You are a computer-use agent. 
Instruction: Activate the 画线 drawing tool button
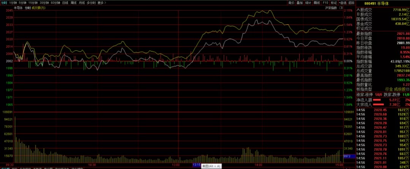pyautogui.click(x=317, y=3)
